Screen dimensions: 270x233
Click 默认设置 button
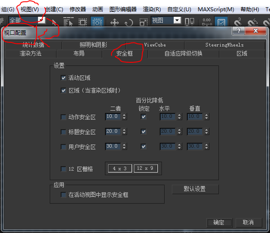coord(195,189)
